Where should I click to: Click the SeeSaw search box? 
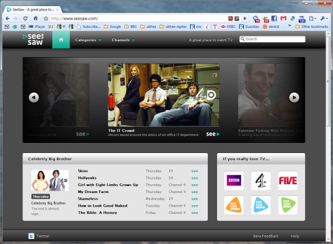point(273,39)
